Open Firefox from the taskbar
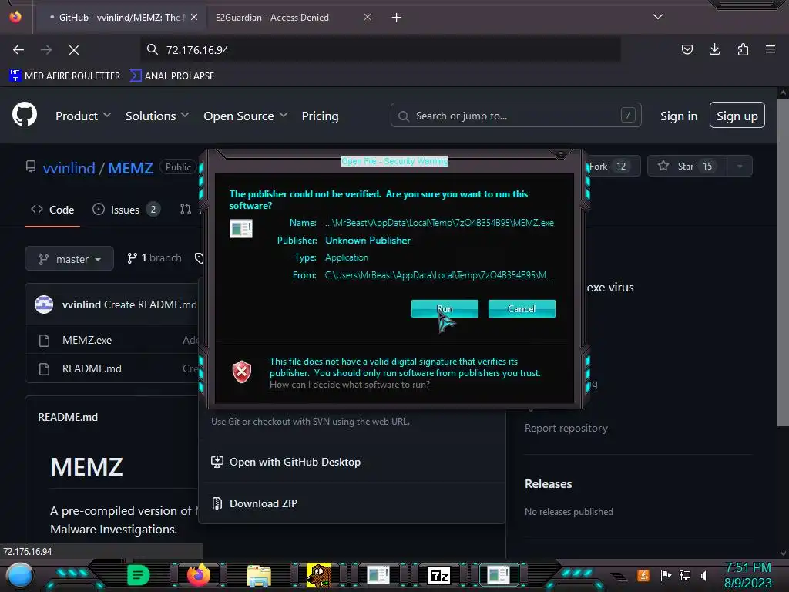Image resolution: width=789 pixels, height=592 pixels. coord(198,575)
